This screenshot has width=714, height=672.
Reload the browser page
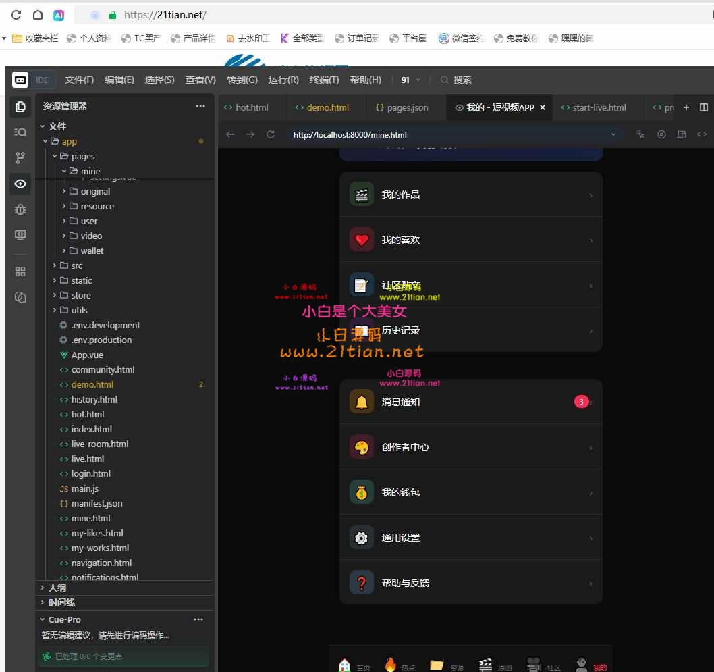click(16, 15)
